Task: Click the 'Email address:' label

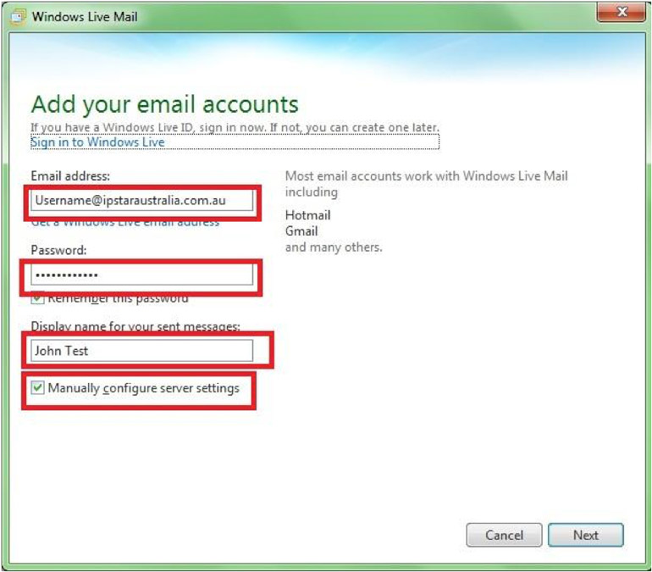Action: tap(70, 176)
